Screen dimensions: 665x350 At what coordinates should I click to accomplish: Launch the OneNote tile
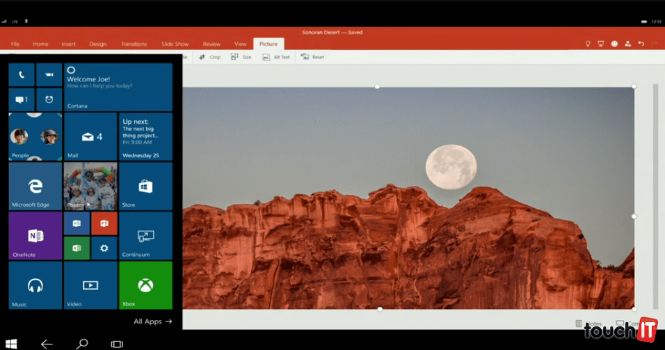[x=35, y=236]
